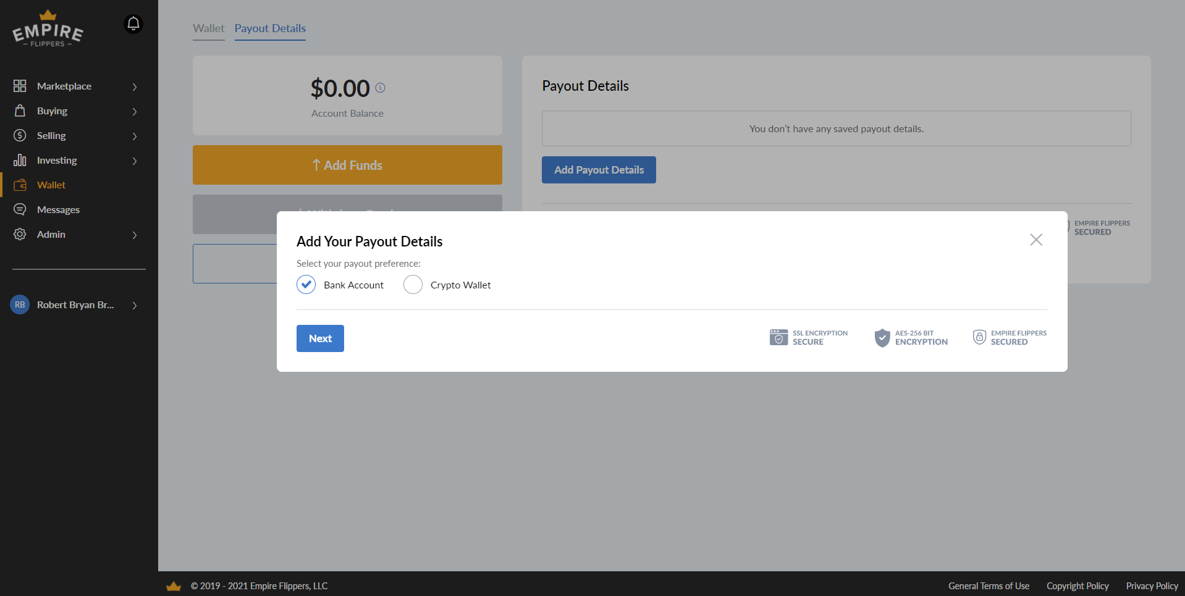This screenshot has width=1185, height=596.
Task: Open the Privacy Policy link
Action: click(x=1152, y=586)
